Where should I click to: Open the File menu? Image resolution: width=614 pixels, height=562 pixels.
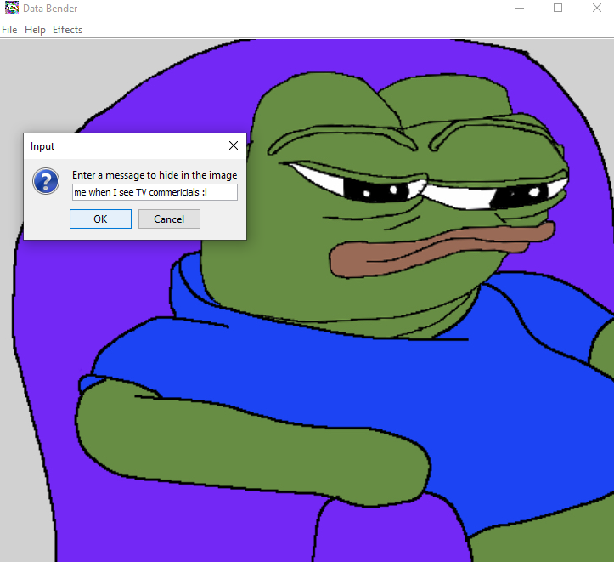coord(9,30)
